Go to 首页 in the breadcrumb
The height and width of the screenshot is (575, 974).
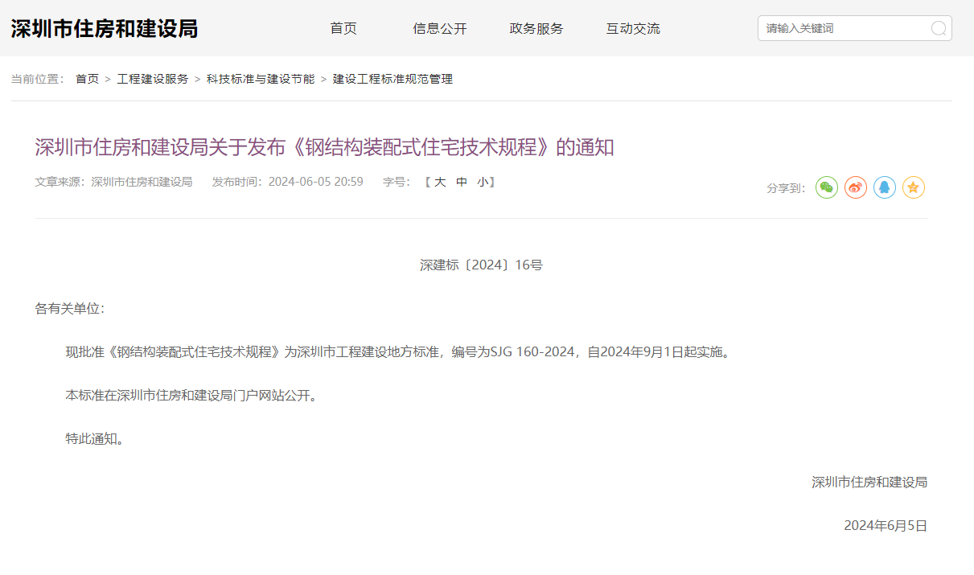pos(87,79)
